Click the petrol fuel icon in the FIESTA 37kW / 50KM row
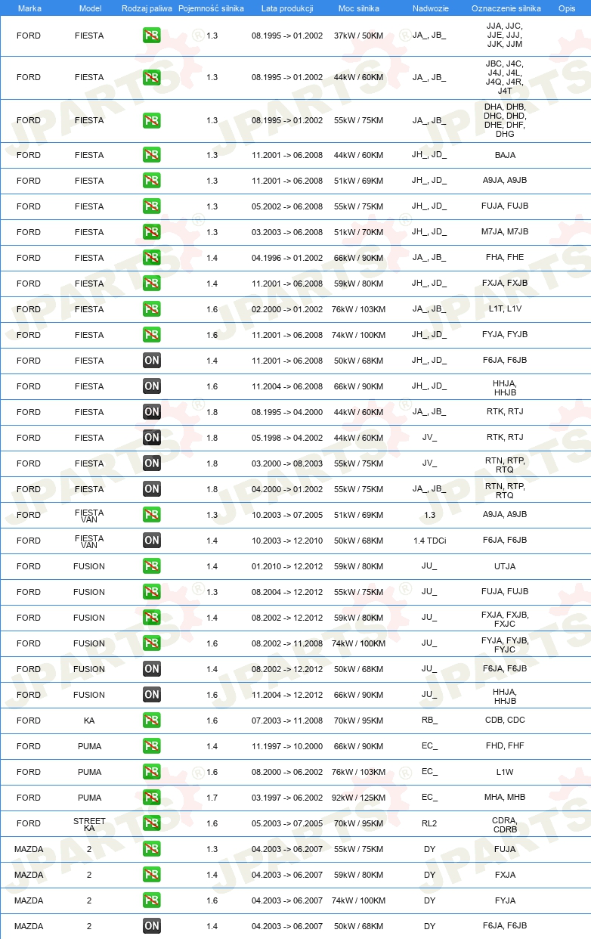Image resolution: width=591 pixels, height=939 pixels. [x=152, y=36]
